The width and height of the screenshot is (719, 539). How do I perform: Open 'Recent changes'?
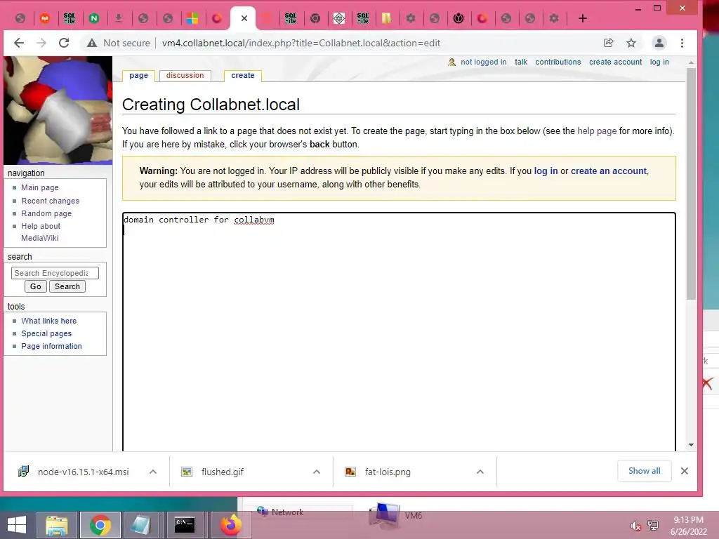pyautogui.click(x=50, y=201)
